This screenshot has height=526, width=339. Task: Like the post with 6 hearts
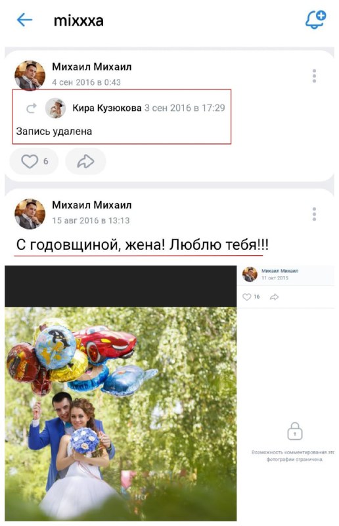[x=34, y=161]
